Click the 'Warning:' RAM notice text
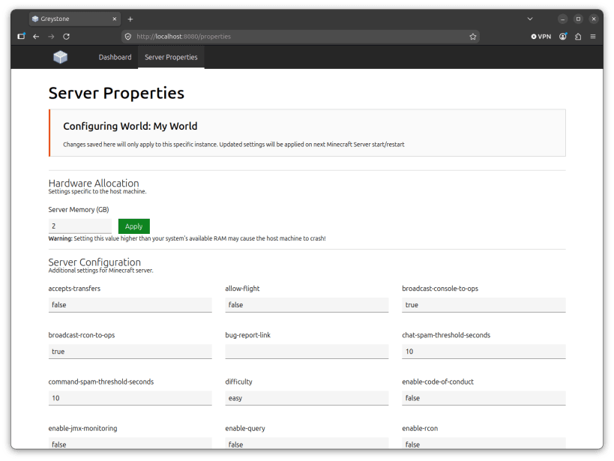The image size is (614, 461). (x=187, y=238)
